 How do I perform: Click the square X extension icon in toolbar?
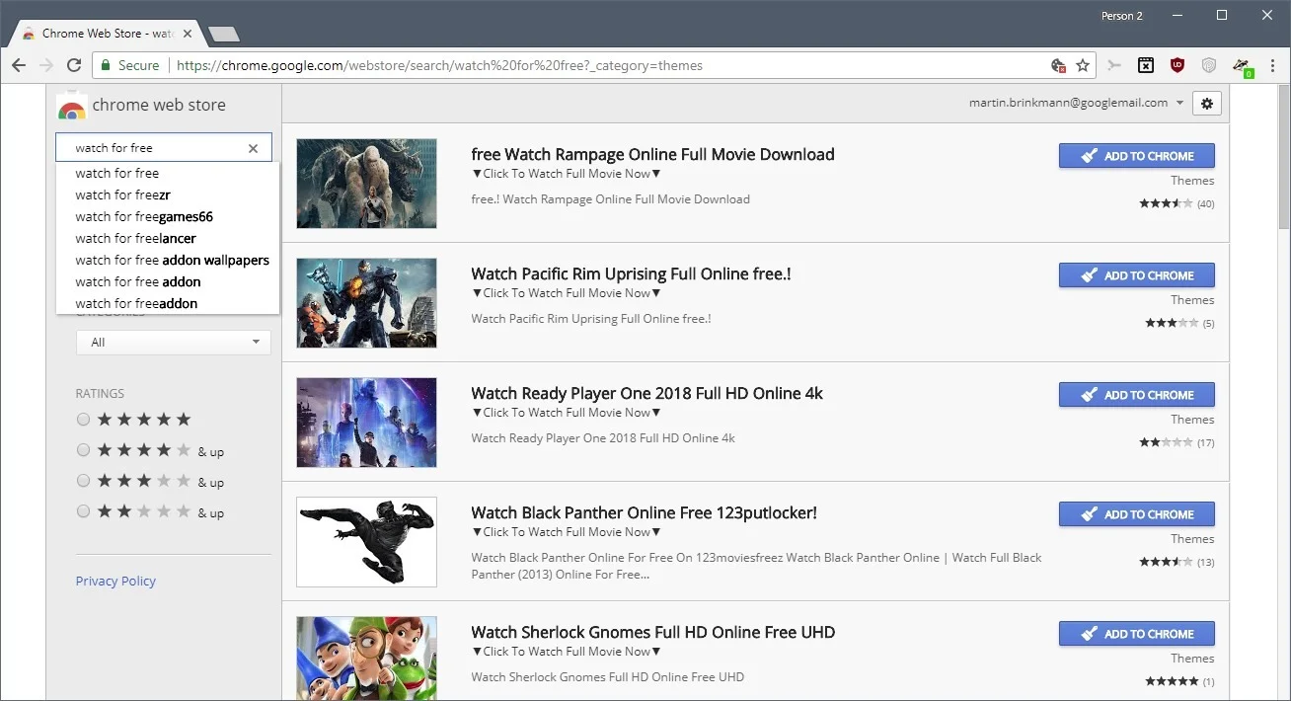tap(1146, 65)
